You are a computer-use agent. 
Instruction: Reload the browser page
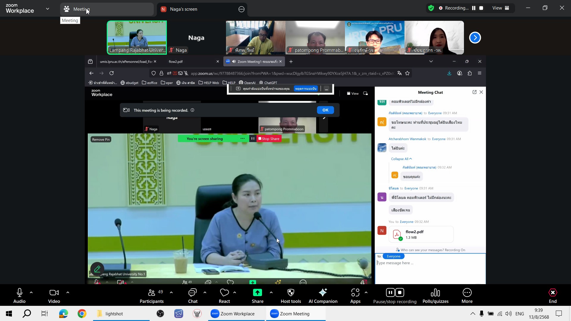(x=112, y=73)
